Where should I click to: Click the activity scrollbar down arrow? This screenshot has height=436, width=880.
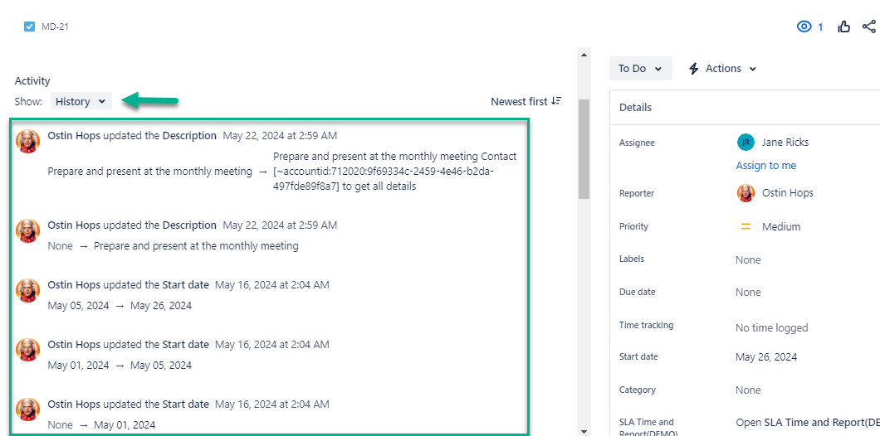click(584, 430)
